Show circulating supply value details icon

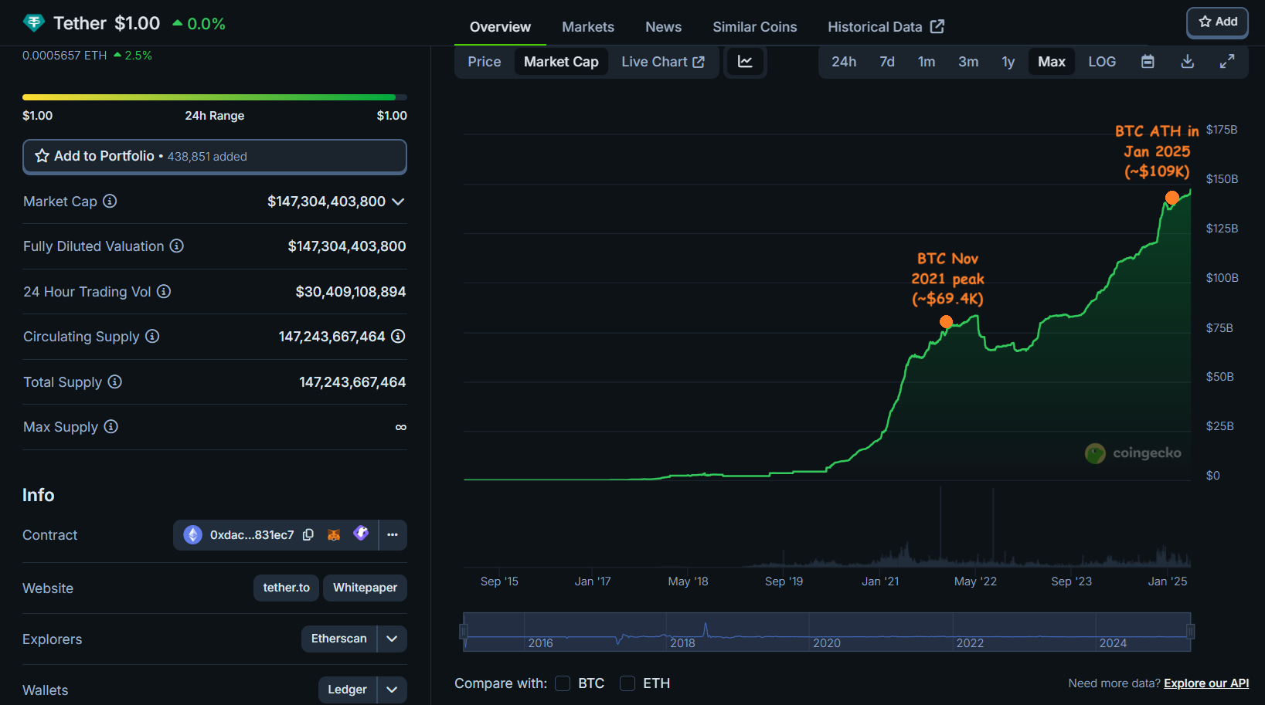tap(398, 336)
